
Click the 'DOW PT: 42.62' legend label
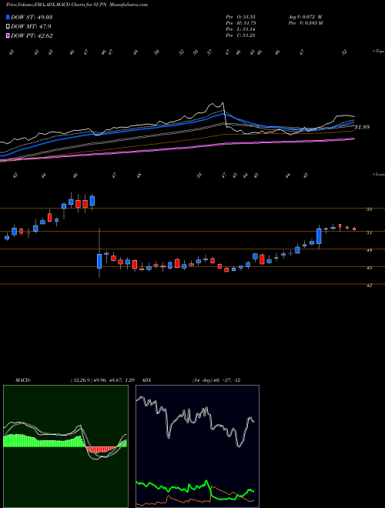pos(32,36)
